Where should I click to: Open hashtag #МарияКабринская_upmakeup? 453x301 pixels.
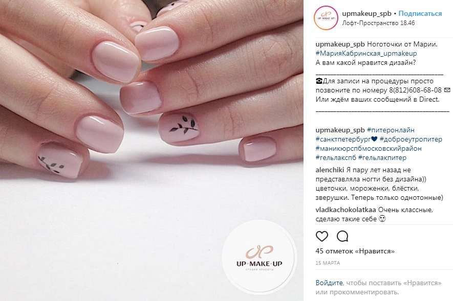click(x=366, y=53)
